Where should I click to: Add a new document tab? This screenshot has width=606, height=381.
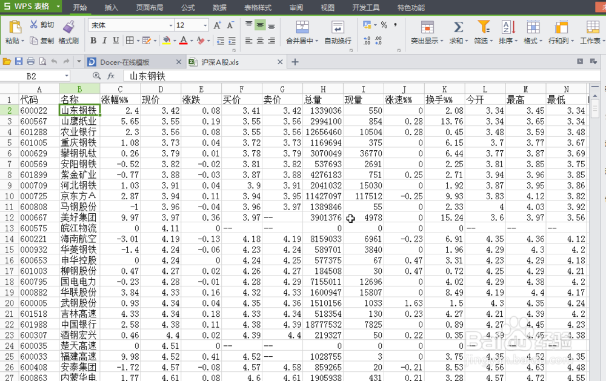point(295,62)
